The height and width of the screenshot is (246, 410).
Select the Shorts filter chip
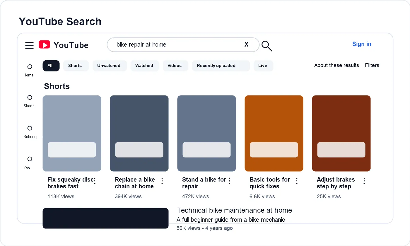point(76,66)
